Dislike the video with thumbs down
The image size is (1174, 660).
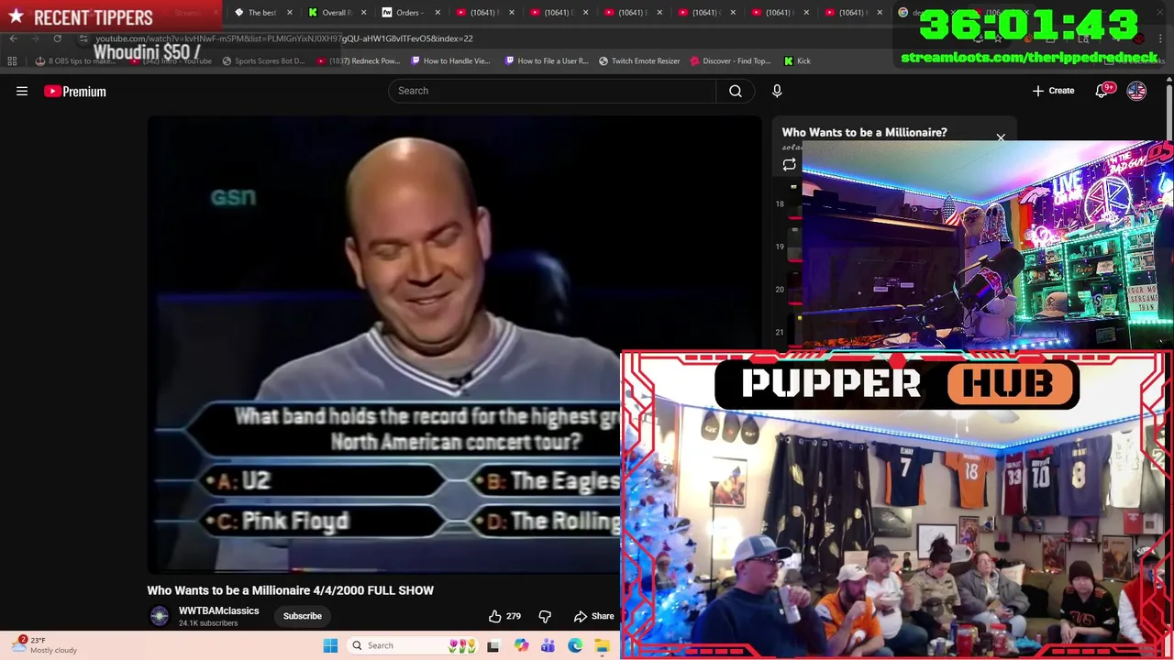coord(545,616)
